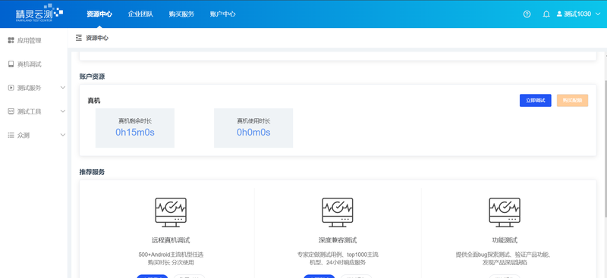This screenshot has width=607, height=278.
Task: Click the monitor icon above 功能测试
Action: [x=505, y=212]
